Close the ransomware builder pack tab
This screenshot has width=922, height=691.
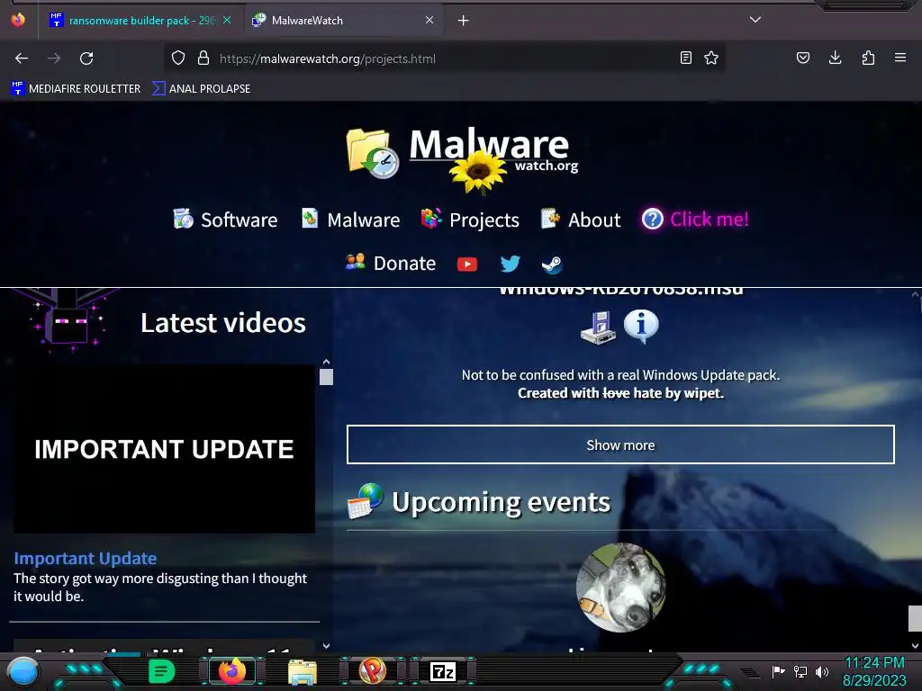point(227,20)
